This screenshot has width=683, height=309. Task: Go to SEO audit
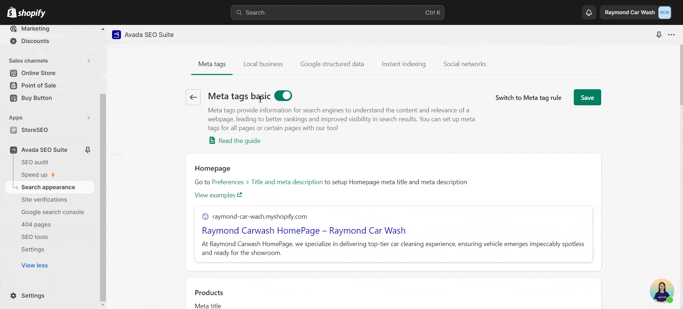point(35,162)
